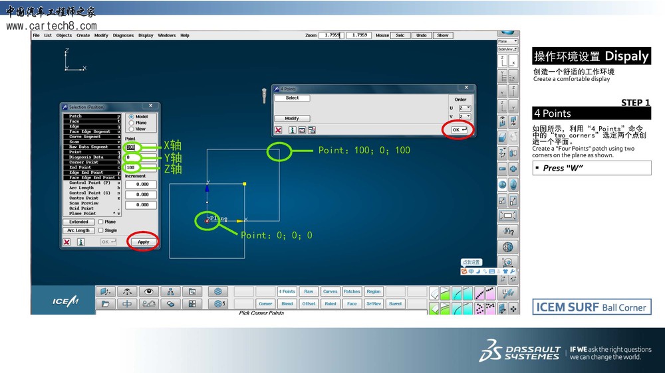Click the eye display icon in bottom toolbar
The image size is (665, 373).
(148, 291)
